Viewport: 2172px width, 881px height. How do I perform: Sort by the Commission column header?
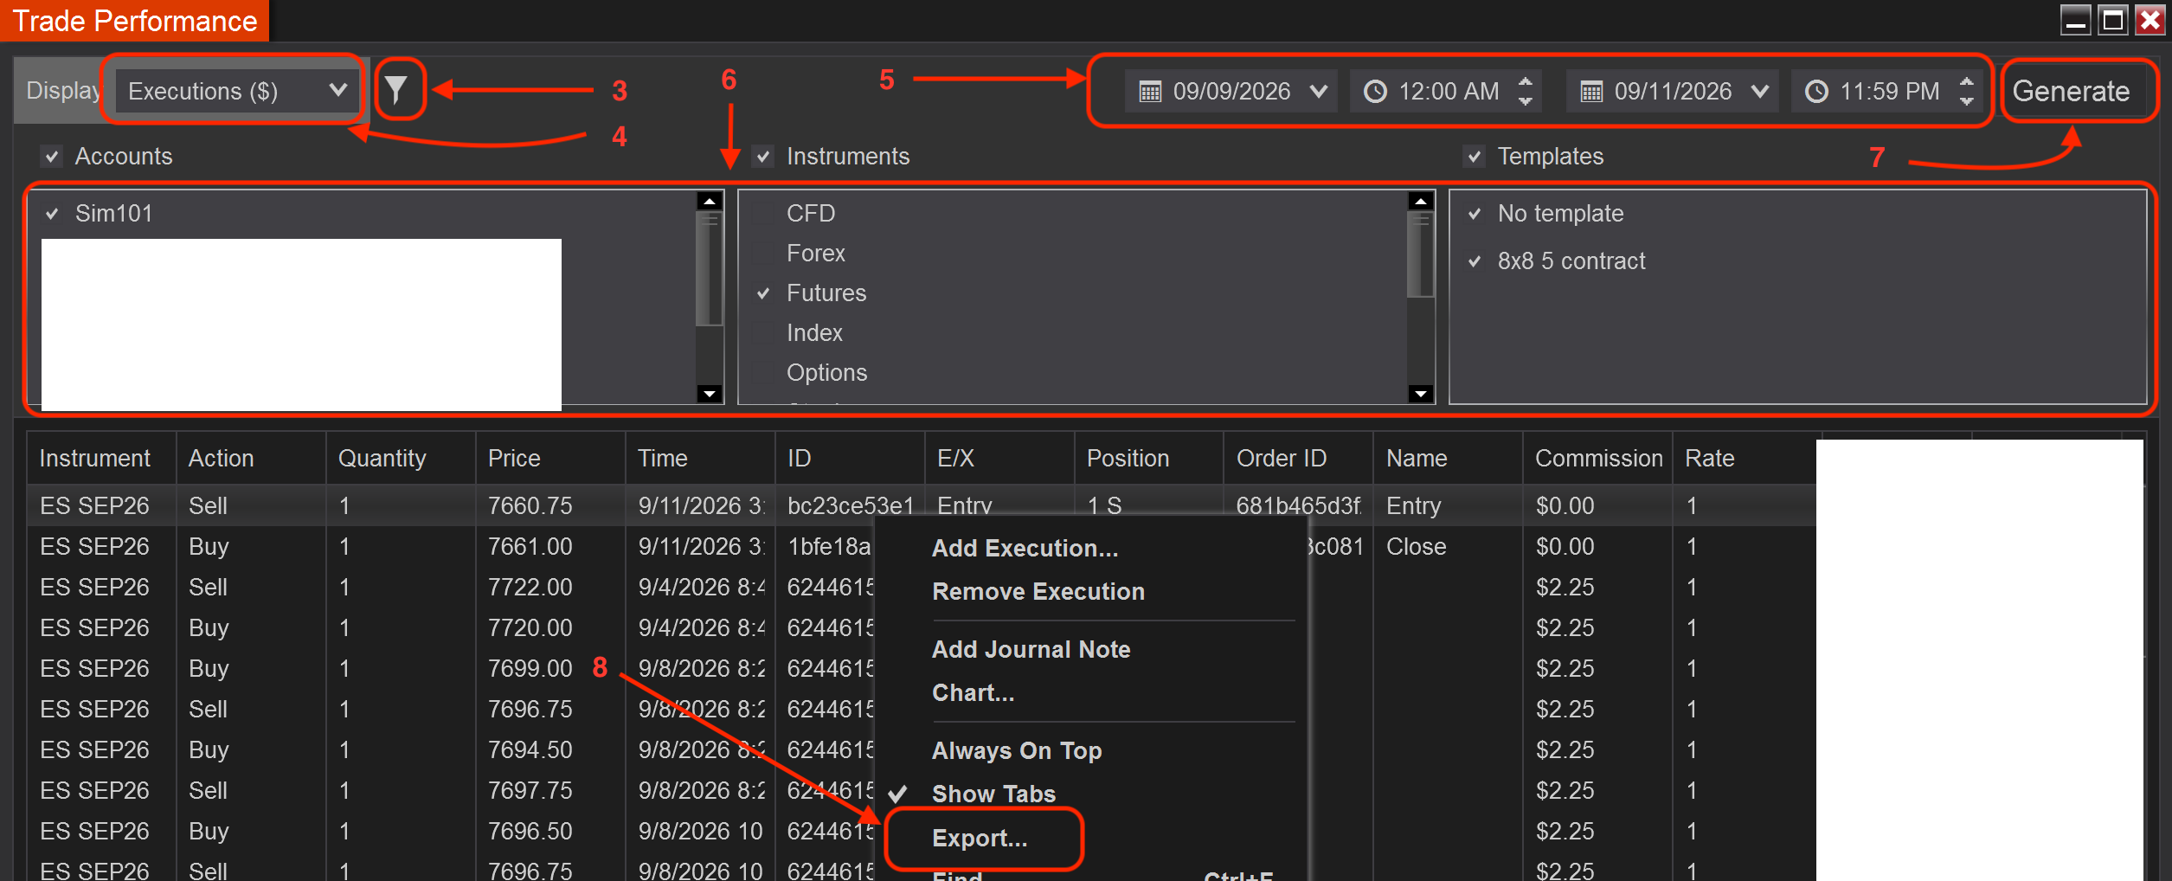1597,458
